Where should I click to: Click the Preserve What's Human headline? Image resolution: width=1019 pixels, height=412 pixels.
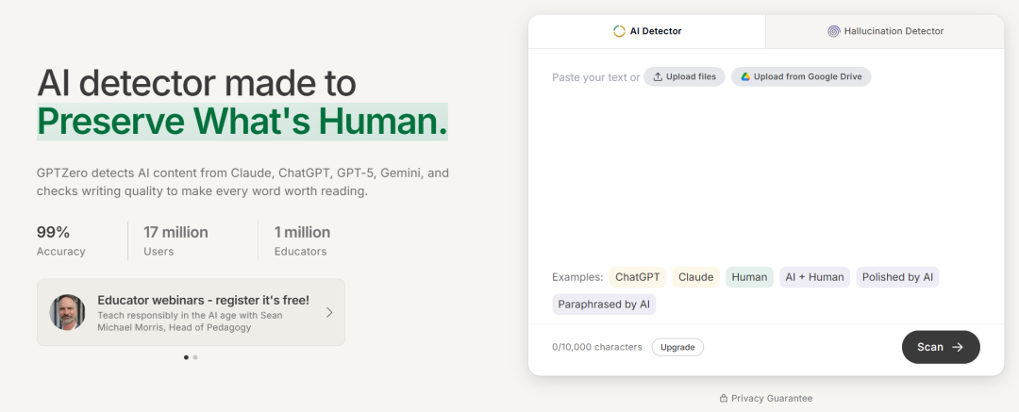242,121
